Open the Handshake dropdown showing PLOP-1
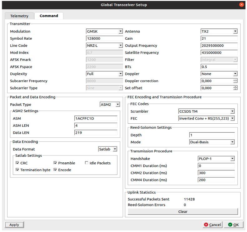 (216, 159)
